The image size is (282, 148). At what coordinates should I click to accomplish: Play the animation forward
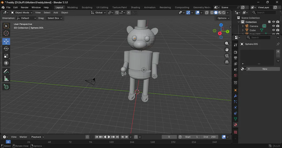[x=109, y=137]
